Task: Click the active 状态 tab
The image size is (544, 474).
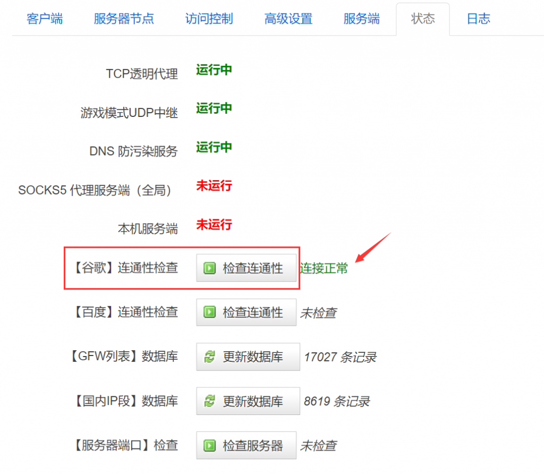Action: click(x=423, y=19)
